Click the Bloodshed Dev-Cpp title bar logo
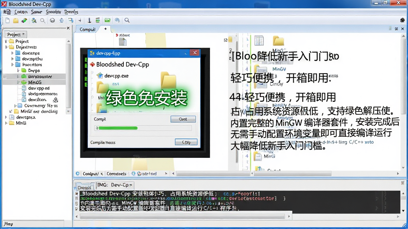The width and height of the screenshot is (408, 229). (x=4, y=4)
